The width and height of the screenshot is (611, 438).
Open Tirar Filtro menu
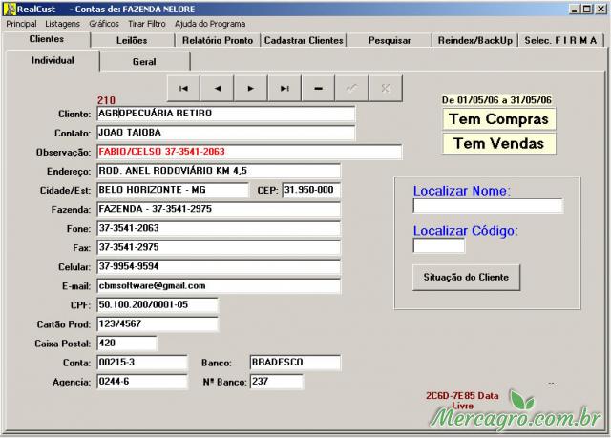click(147, 24)
